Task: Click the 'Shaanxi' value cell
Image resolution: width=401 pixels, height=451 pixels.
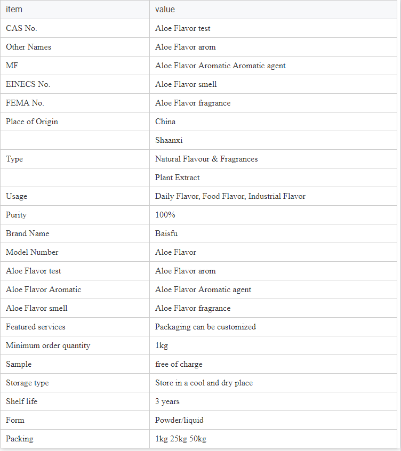Action: point(273,140)
